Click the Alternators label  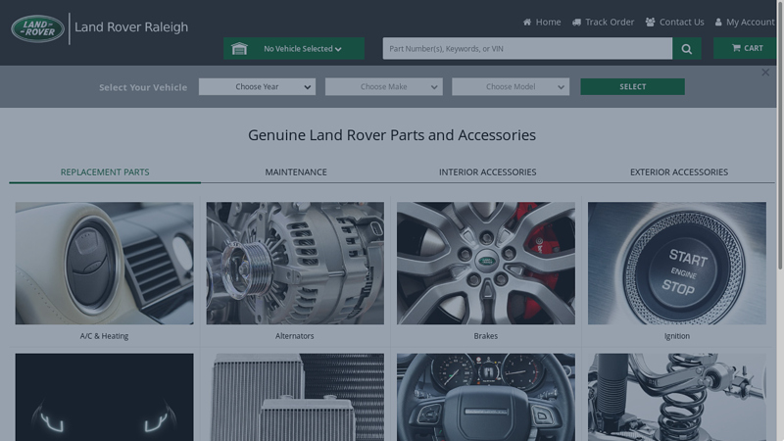point(295,336)
